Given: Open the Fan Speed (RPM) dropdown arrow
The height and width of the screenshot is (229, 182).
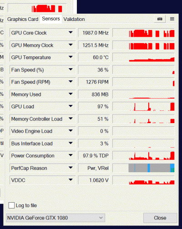Looking at the screenshot, I should [x=71, y=82].
